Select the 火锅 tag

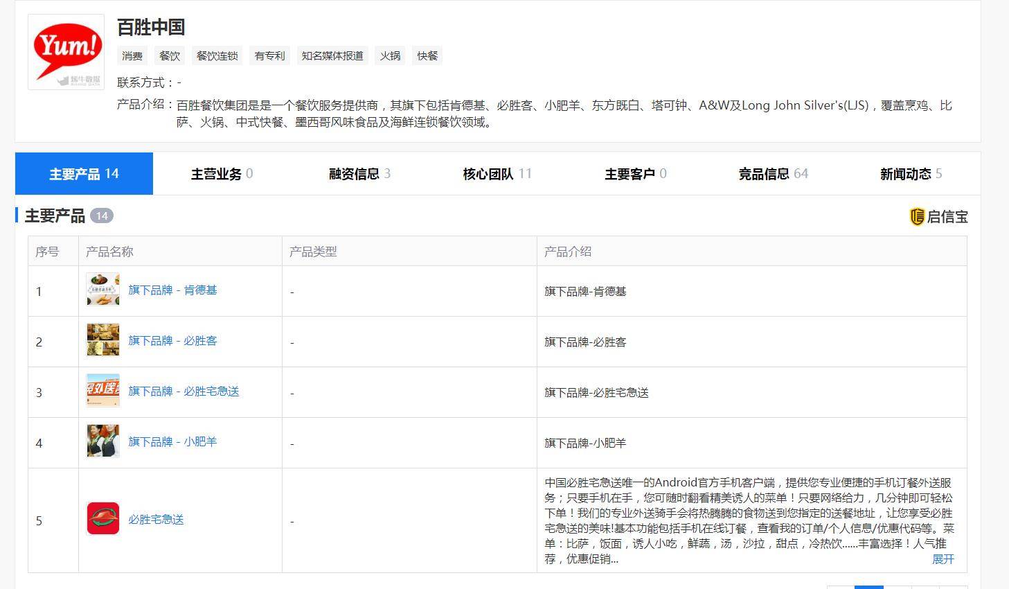pyautogui.click(x=390, y=55)
